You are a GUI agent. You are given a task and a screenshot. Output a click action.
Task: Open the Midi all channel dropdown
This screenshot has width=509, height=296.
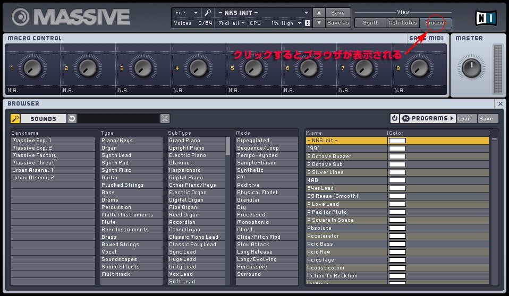click(x=232, y=23)
